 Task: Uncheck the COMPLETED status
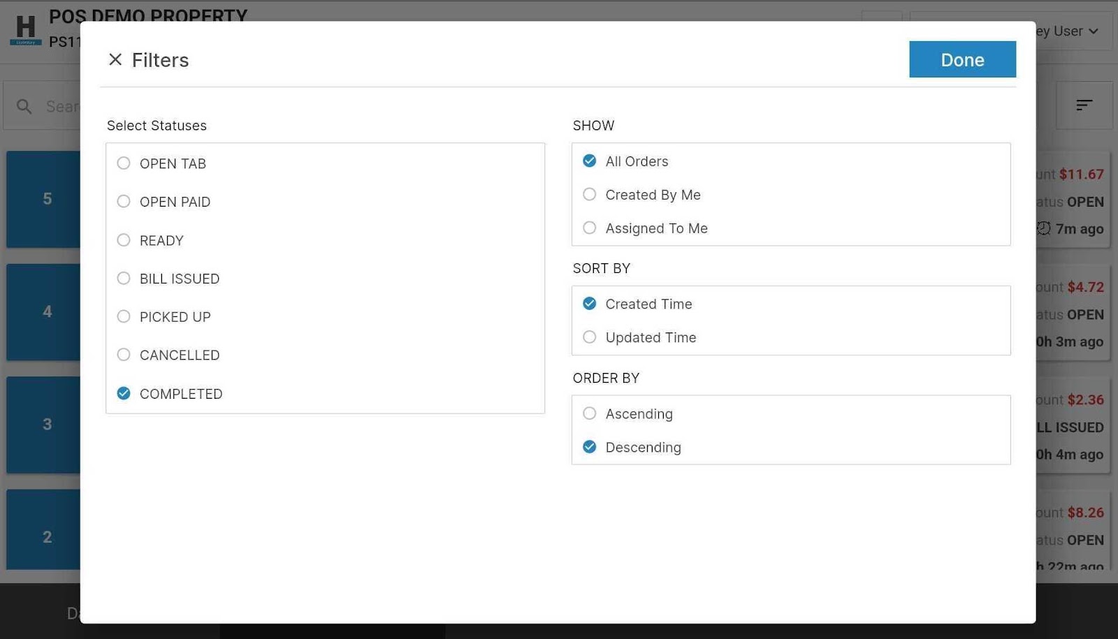click(x=124, y=394)
